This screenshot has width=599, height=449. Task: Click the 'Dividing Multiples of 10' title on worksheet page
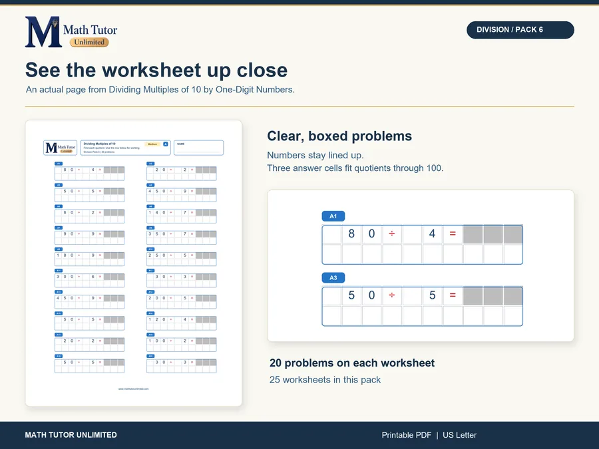point(99,144)
